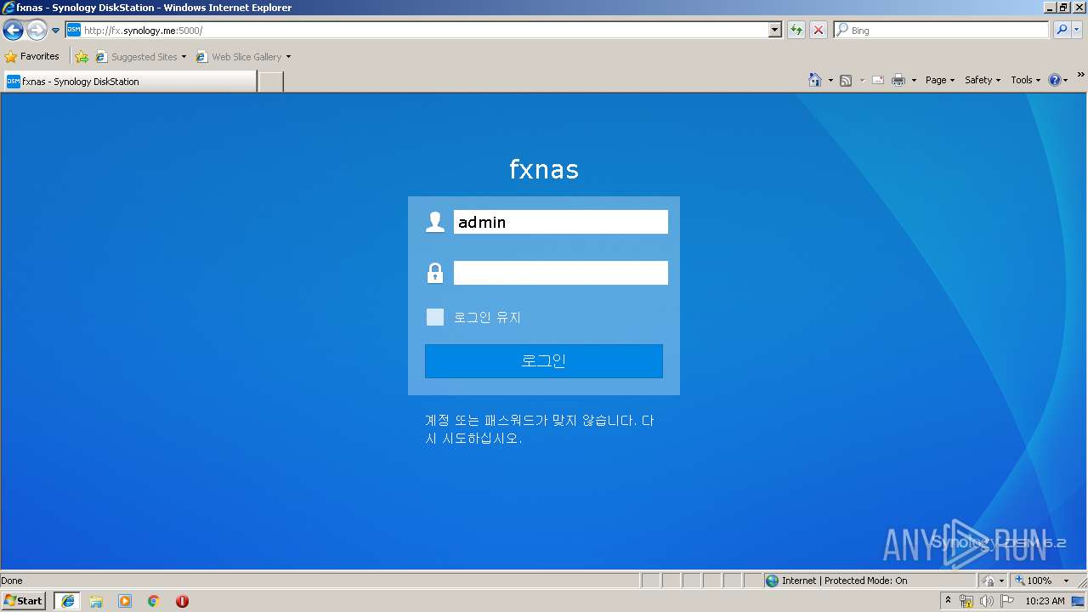This screenshot has height=612, width=1088.
Task: Click the password input field
Action: 561,273
